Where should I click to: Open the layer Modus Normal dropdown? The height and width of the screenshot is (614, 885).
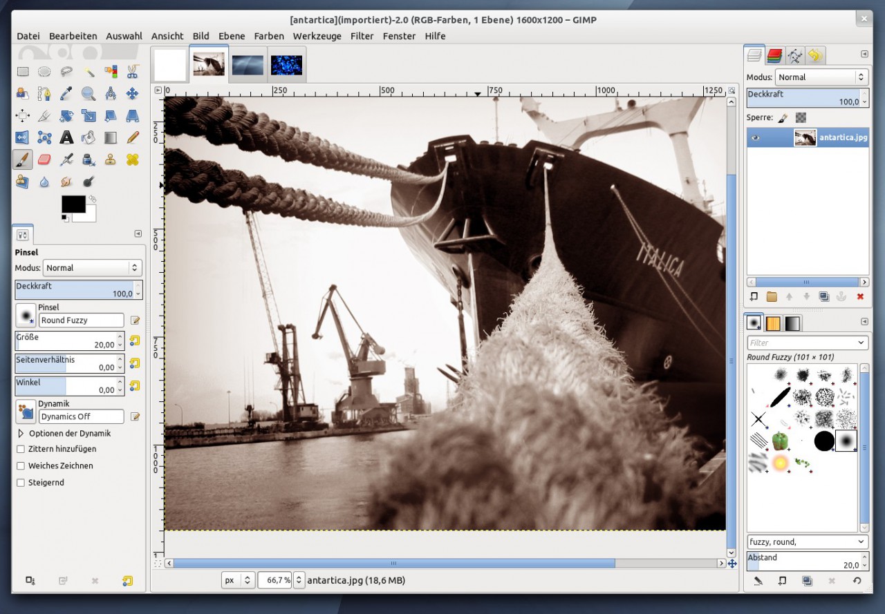tap(821, 77)
